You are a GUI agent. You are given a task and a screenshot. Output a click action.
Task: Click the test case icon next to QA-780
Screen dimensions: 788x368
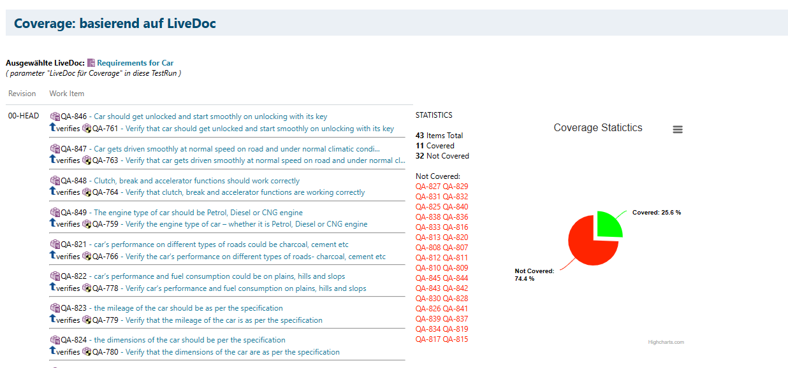pos(87,352)
